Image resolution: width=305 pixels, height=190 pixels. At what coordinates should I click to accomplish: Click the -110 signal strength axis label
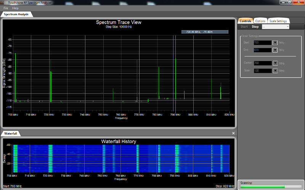coord(9,100)
